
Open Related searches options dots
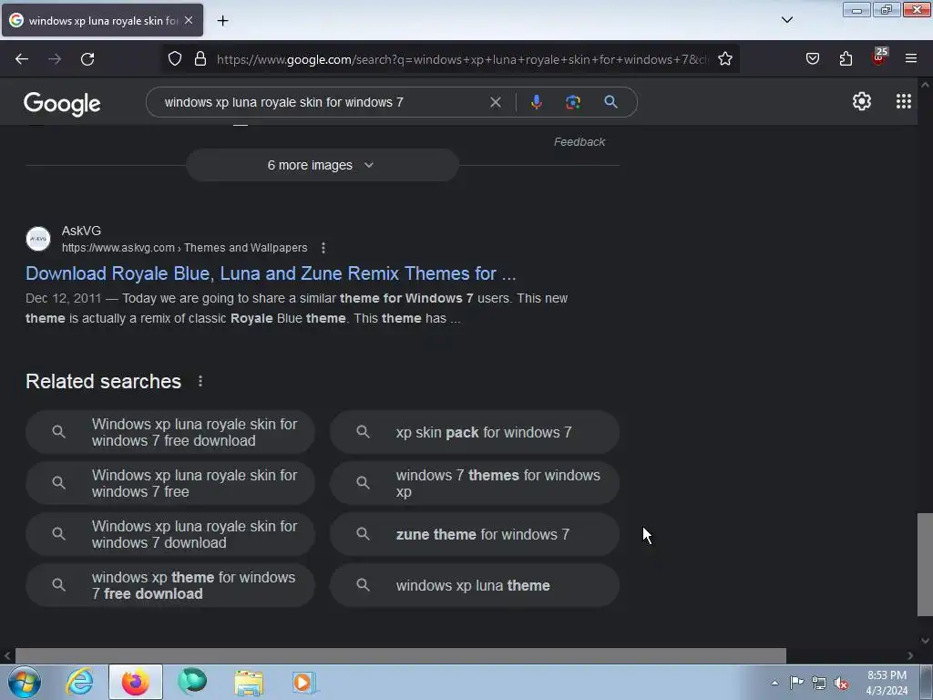[200, 381]
